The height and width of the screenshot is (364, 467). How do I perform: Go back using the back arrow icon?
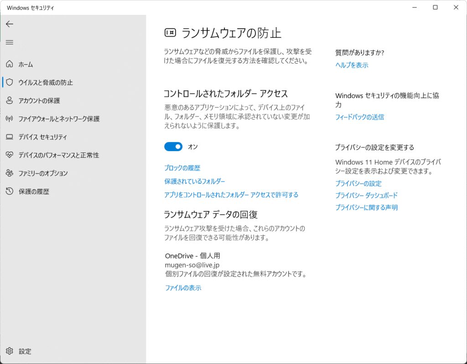tap(10, 24)
